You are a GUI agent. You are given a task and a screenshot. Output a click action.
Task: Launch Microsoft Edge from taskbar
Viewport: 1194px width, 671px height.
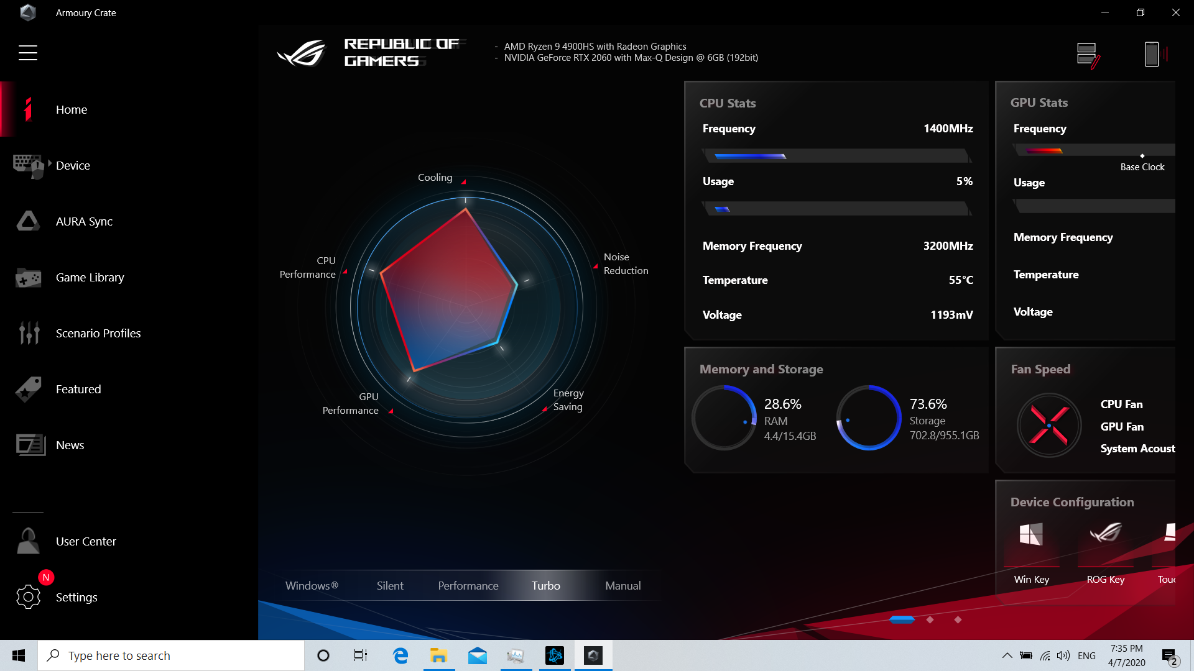(x=400, y=655)
